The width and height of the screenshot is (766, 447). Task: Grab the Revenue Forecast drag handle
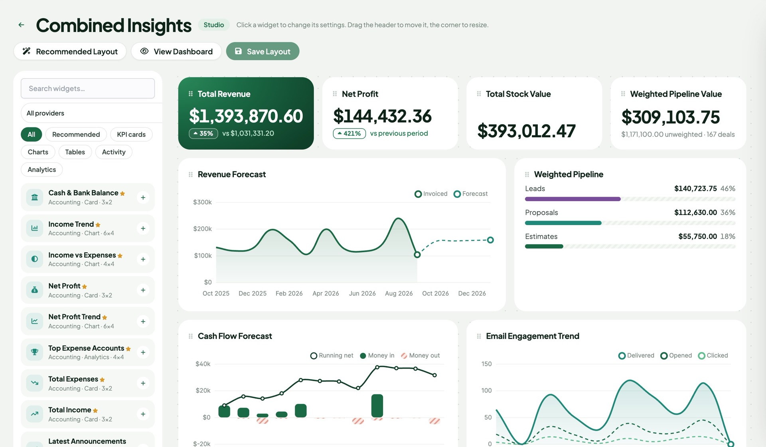point(191,174)
